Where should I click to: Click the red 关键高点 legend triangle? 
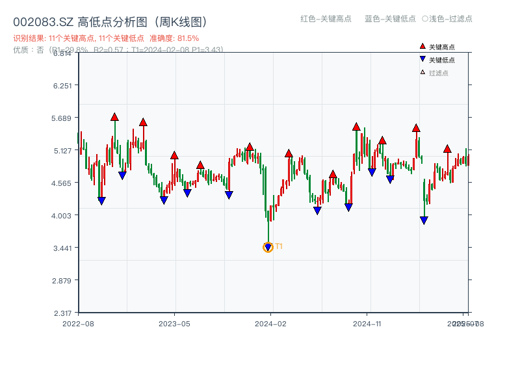coord(422,47)
